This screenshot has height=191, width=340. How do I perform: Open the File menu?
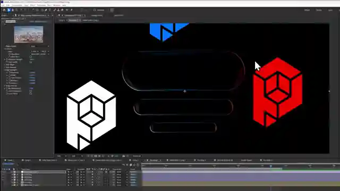tap(3, 5)
